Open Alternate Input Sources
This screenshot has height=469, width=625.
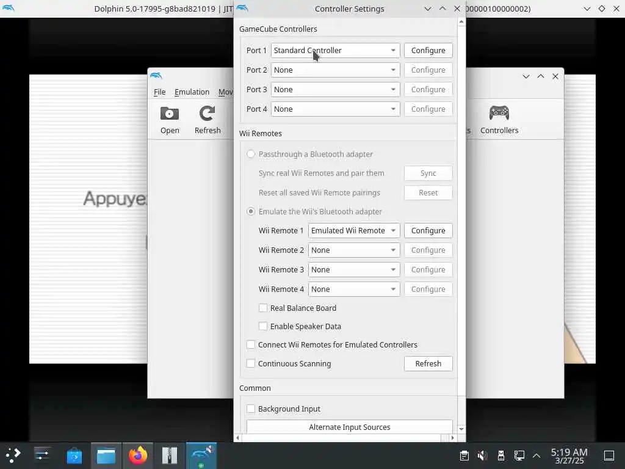pos(350,427)
